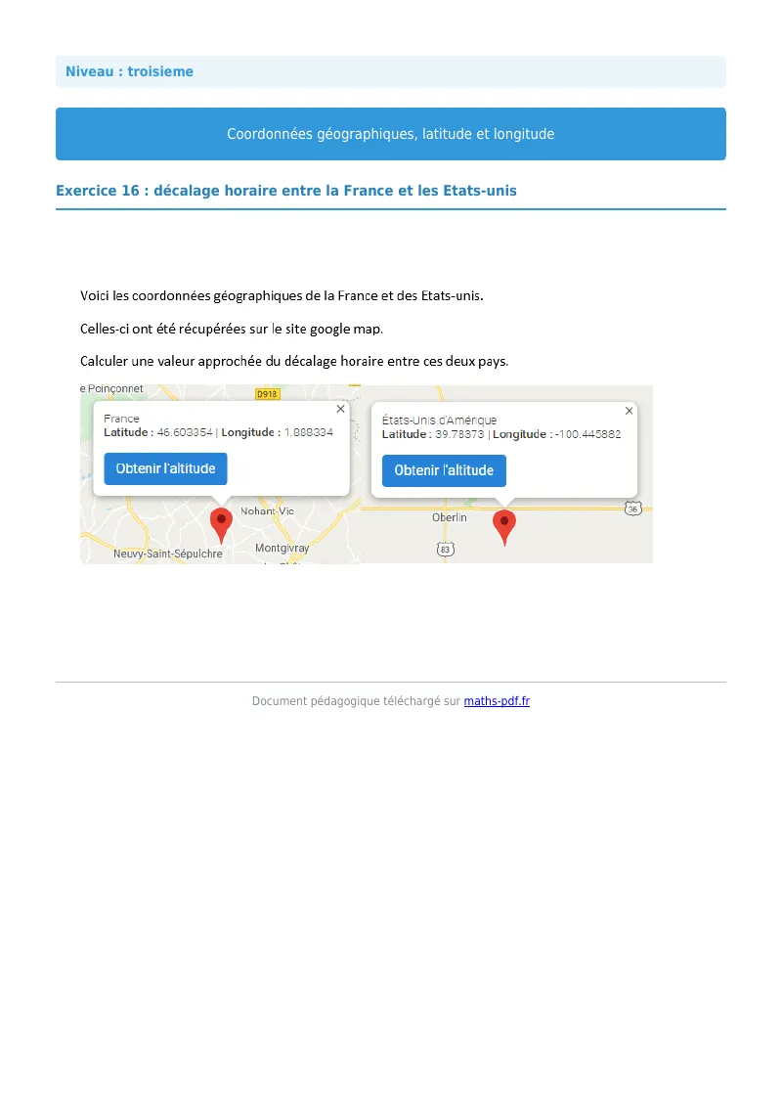The width and height of the screenshot is (782, 1107).
Task: Click the Oberlin map label
Action: coord(449,517)
